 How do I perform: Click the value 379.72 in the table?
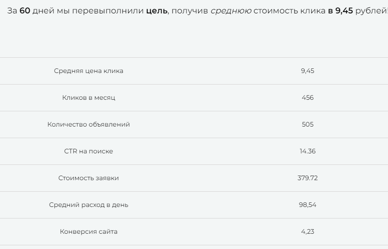tap(307, 178)
